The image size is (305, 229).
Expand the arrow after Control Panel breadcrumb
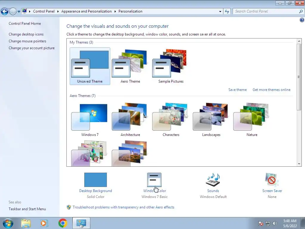(x=58, y=11)
